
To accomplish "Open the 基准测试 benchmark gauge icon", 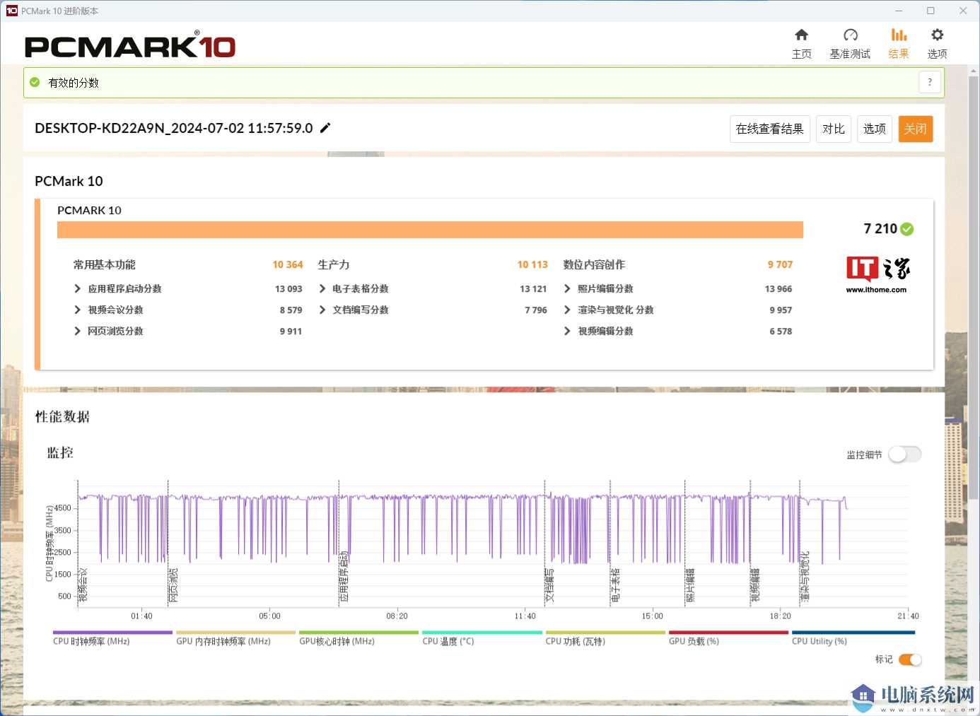I will (850, 35).
